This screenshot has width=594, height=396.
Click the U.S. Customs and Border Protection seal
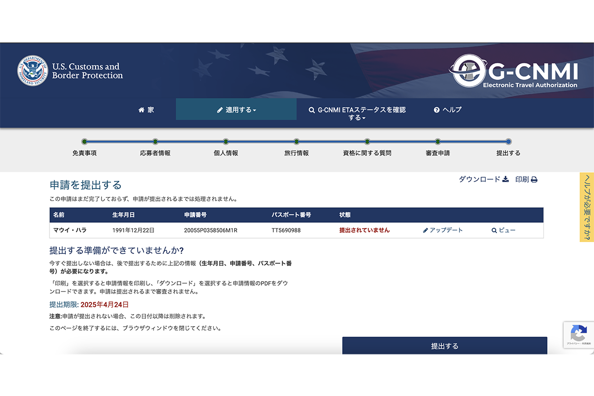[33, 71]
